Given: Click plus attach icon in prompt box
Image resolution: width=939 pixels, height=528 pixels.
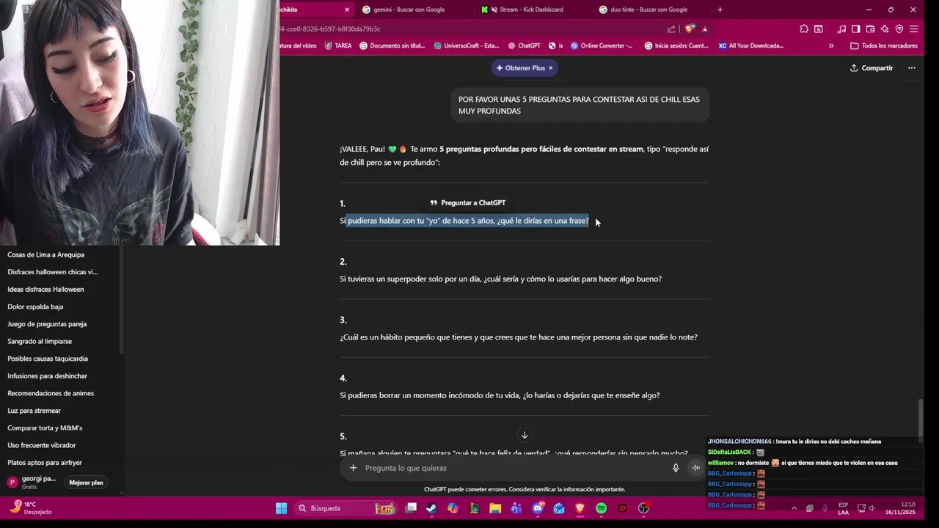Looking at the screenshot, I should [x=353, y=468].
